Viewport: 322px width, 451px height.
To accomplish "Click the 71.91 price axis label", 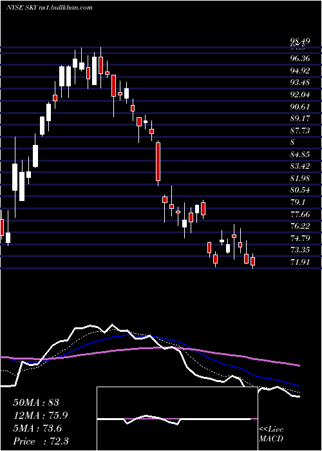I will 300,262.
